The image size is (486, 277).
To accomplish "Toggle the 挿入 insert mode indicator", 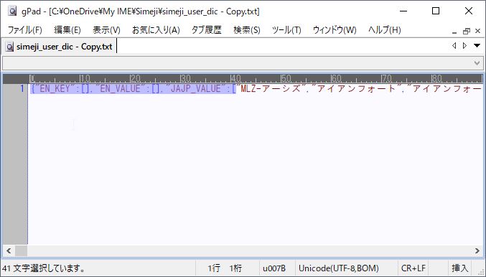I will click(459, 268).
